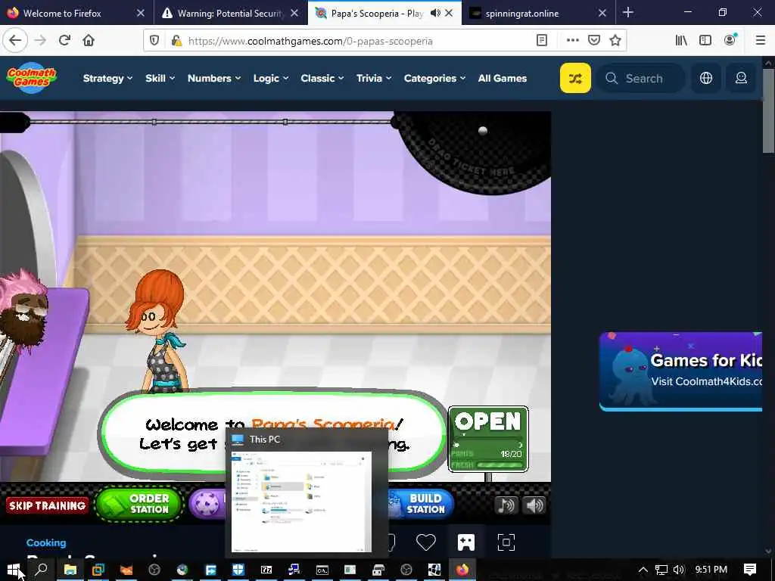Reload the page with the refresh icon

tap(65, 40)
